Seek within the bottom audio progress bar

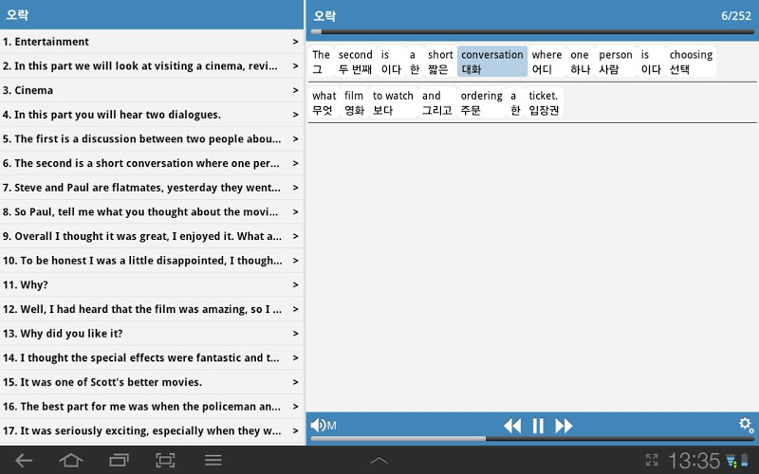pos(532,439)
